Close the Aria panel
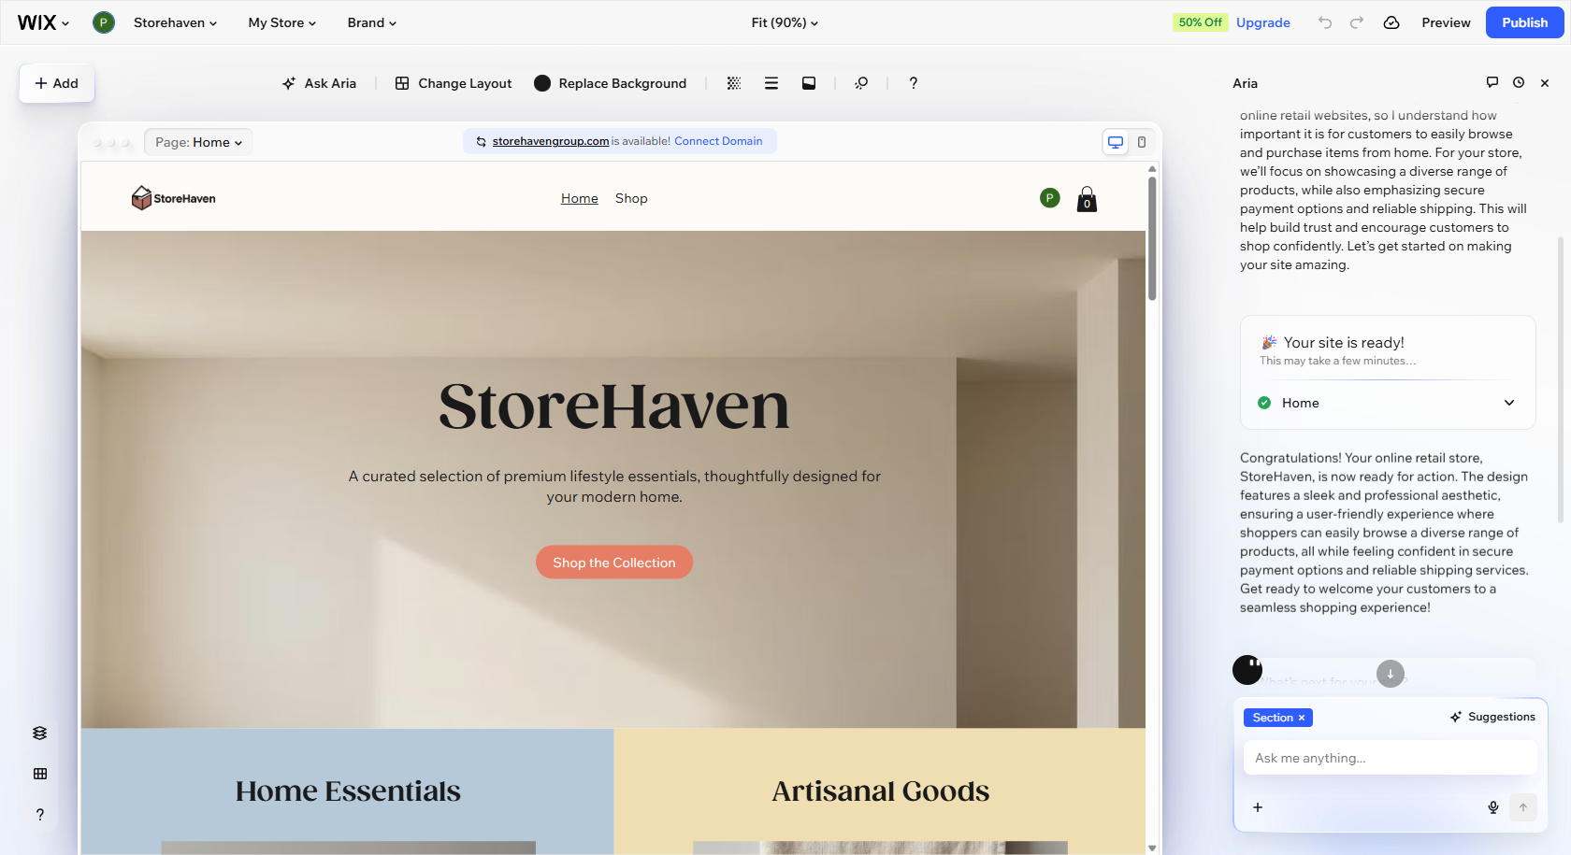 click(x=1545, y=83)
